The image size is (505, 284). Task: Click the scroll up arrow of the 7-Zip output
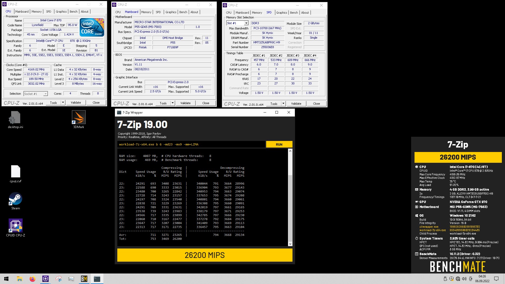pos(290,151)
